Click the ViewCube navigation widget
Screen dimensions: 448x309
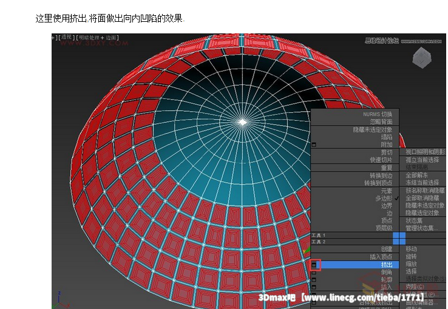coord(422,58)
